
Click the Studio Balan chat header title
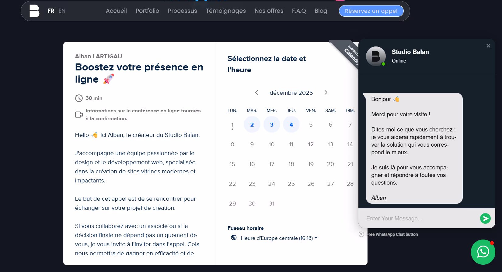coord(410,52)
